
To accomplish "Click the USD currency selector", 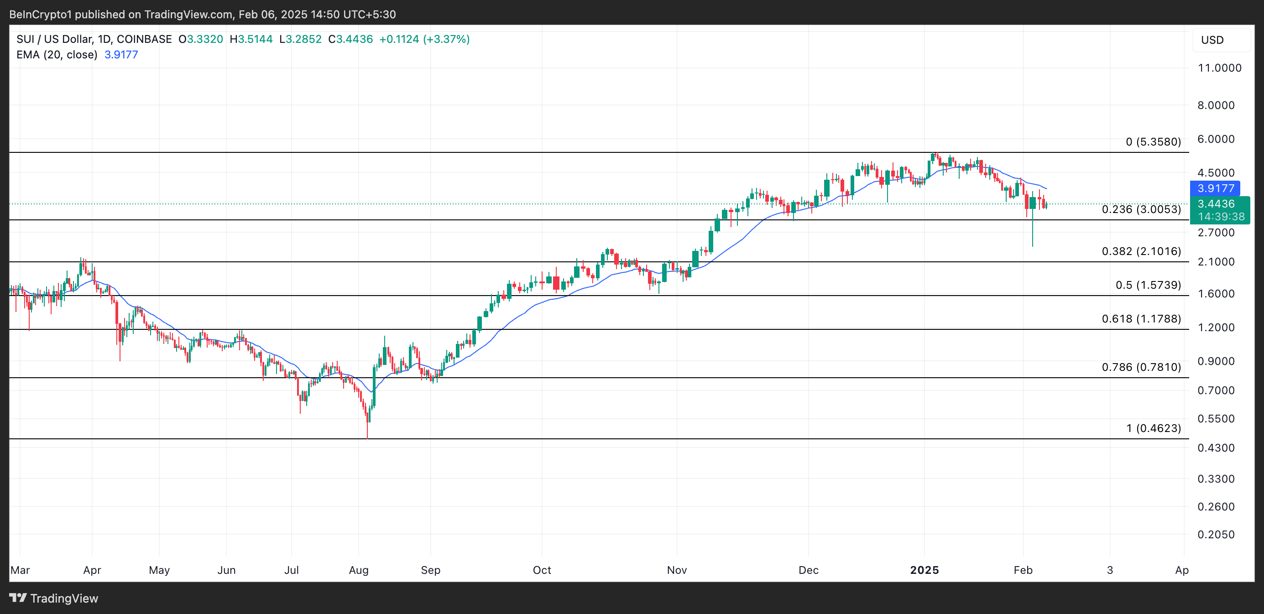I will pos(1212,40).
